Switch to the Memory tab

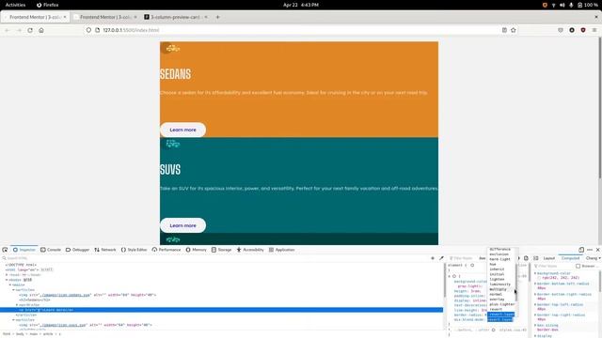[197, 250]
